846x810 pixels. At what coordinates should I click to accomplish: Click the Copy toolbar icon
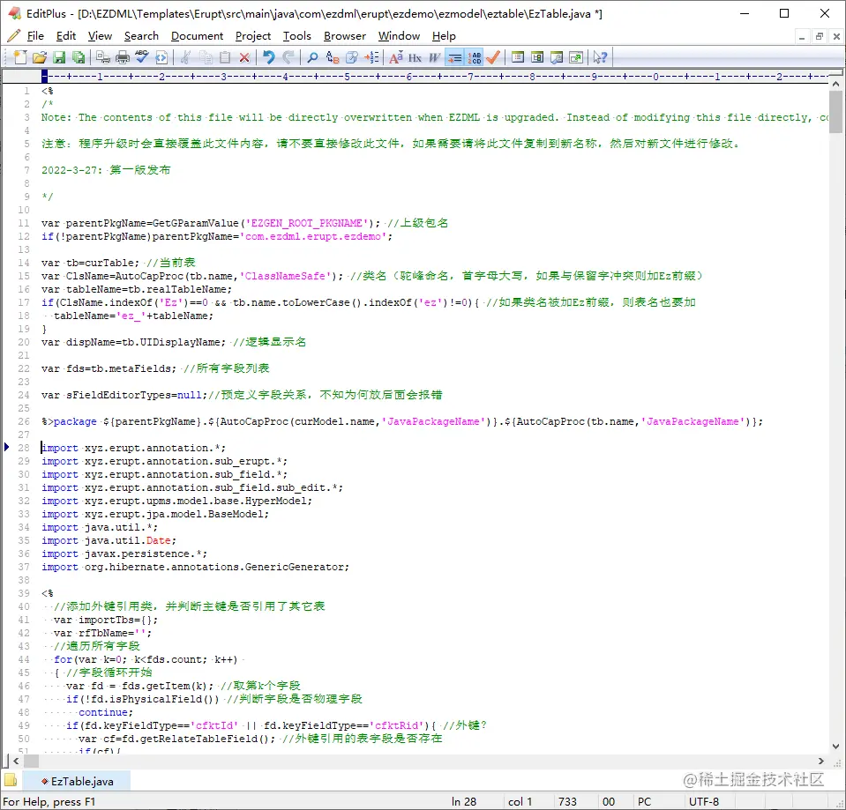coord(206,57)
